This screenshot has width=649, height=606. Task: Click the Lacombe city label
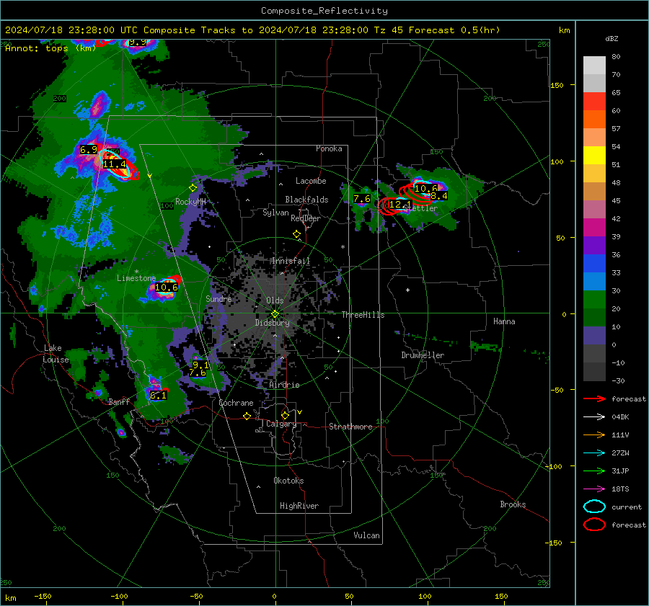(x=311, y=181)
